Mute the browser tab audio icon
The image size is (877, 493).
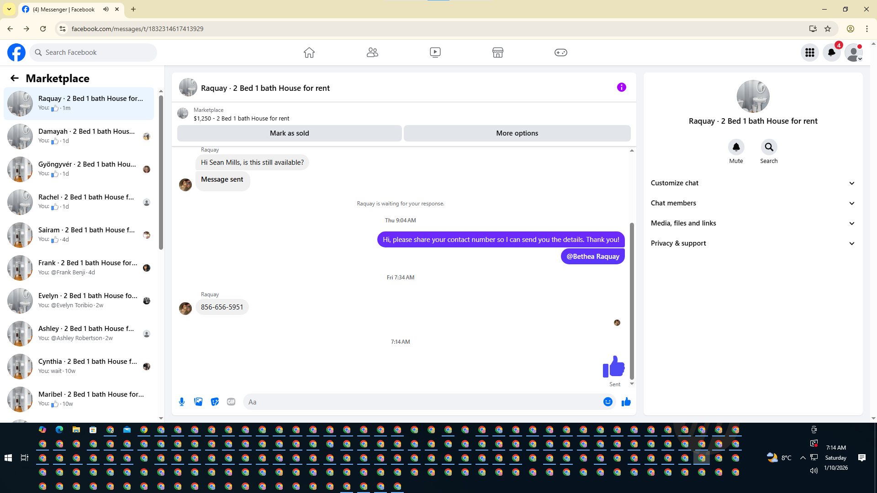pyautogui.click(x=106, y=9)
